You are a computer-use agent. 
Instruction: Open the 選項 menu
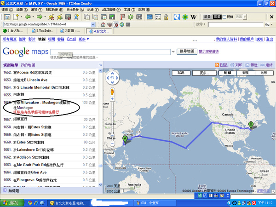pos(36,10)
